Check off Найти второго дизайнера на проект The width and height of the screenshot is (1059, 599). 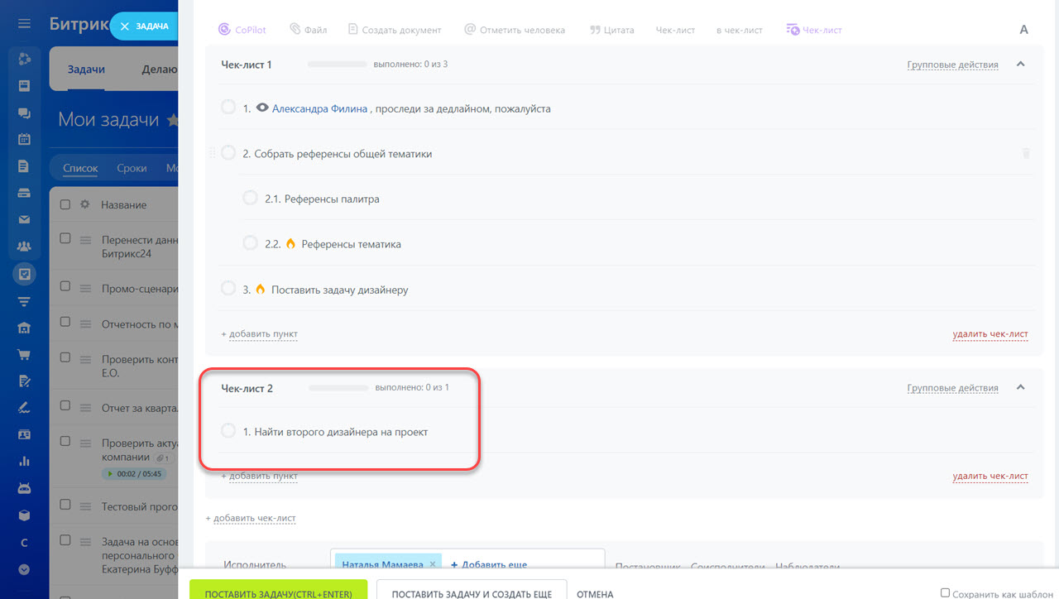[x=228, y=431]
